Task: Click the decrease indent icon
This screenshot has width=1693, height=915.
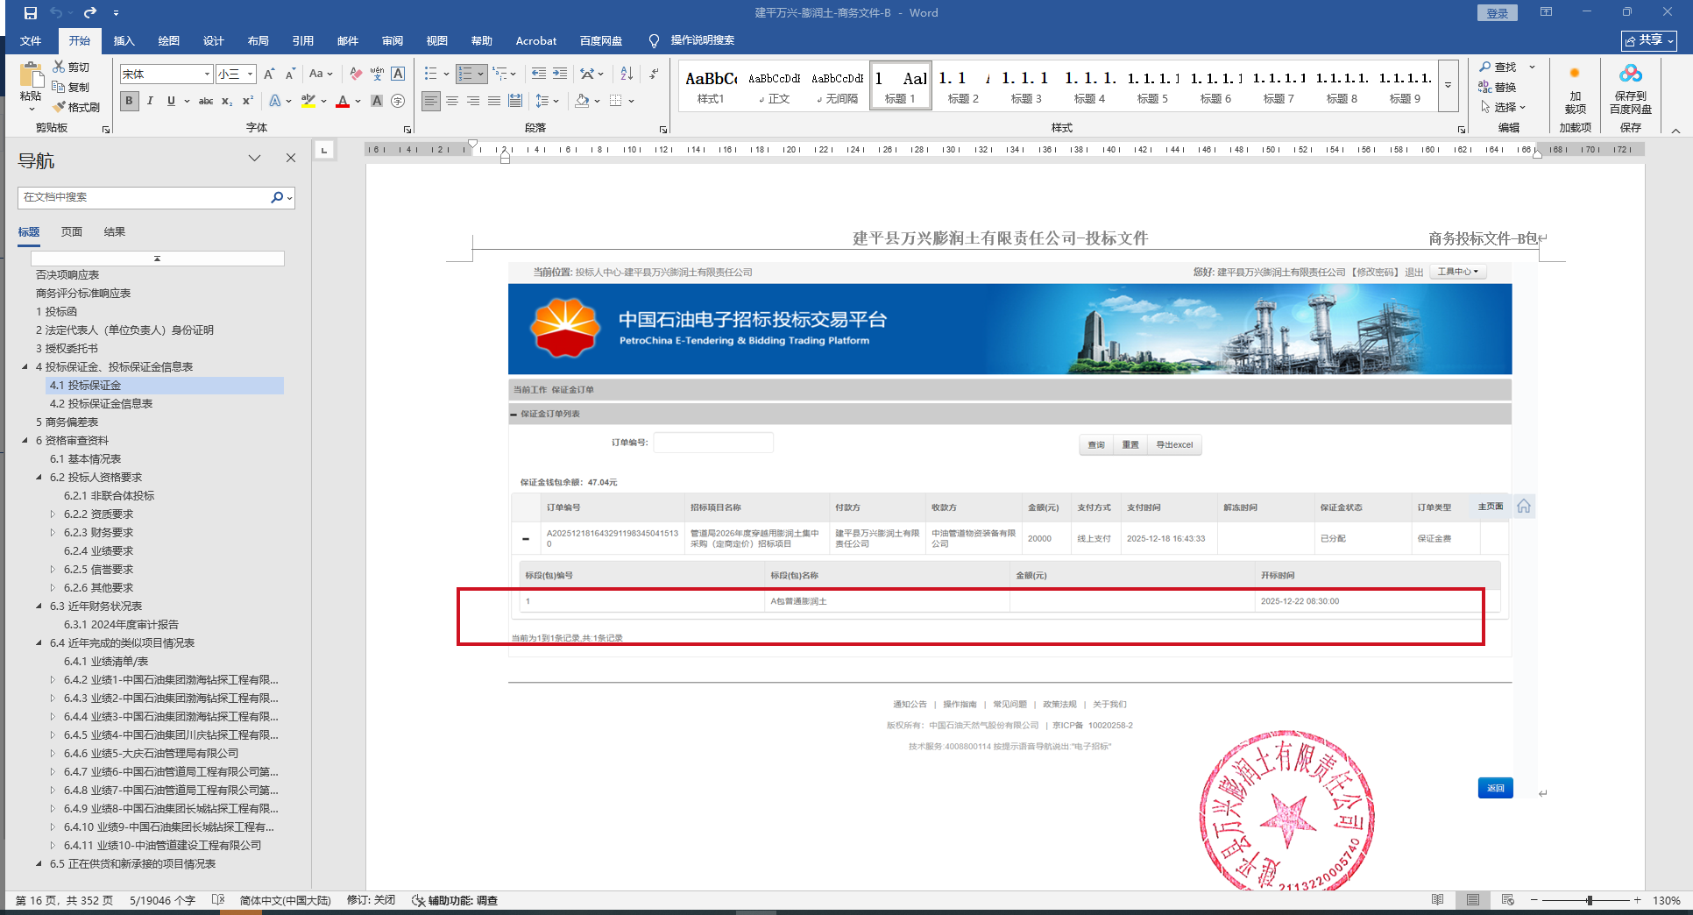Action: (538, 74)
